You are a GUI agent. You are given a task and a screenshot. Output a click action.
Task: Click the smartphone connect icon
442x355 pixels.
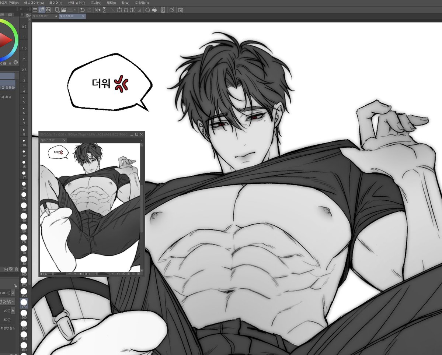pos(163,10)
